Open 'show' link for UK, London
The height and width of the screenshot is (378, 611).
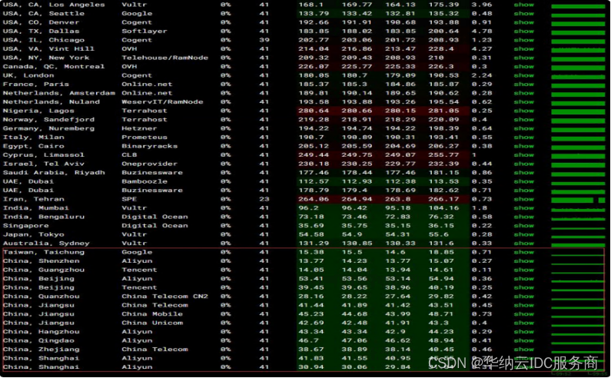(523, 75)
